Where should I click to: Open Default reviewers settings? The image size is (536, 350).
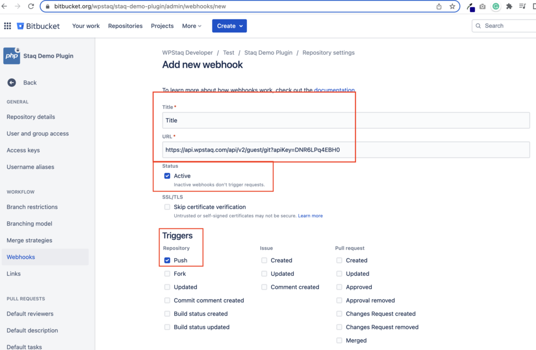click(x=30, y=313)
